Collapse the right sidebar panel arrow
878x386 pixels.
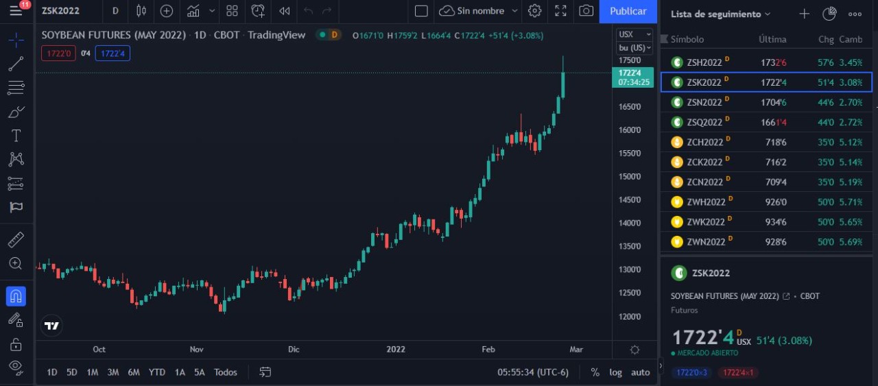661,366
